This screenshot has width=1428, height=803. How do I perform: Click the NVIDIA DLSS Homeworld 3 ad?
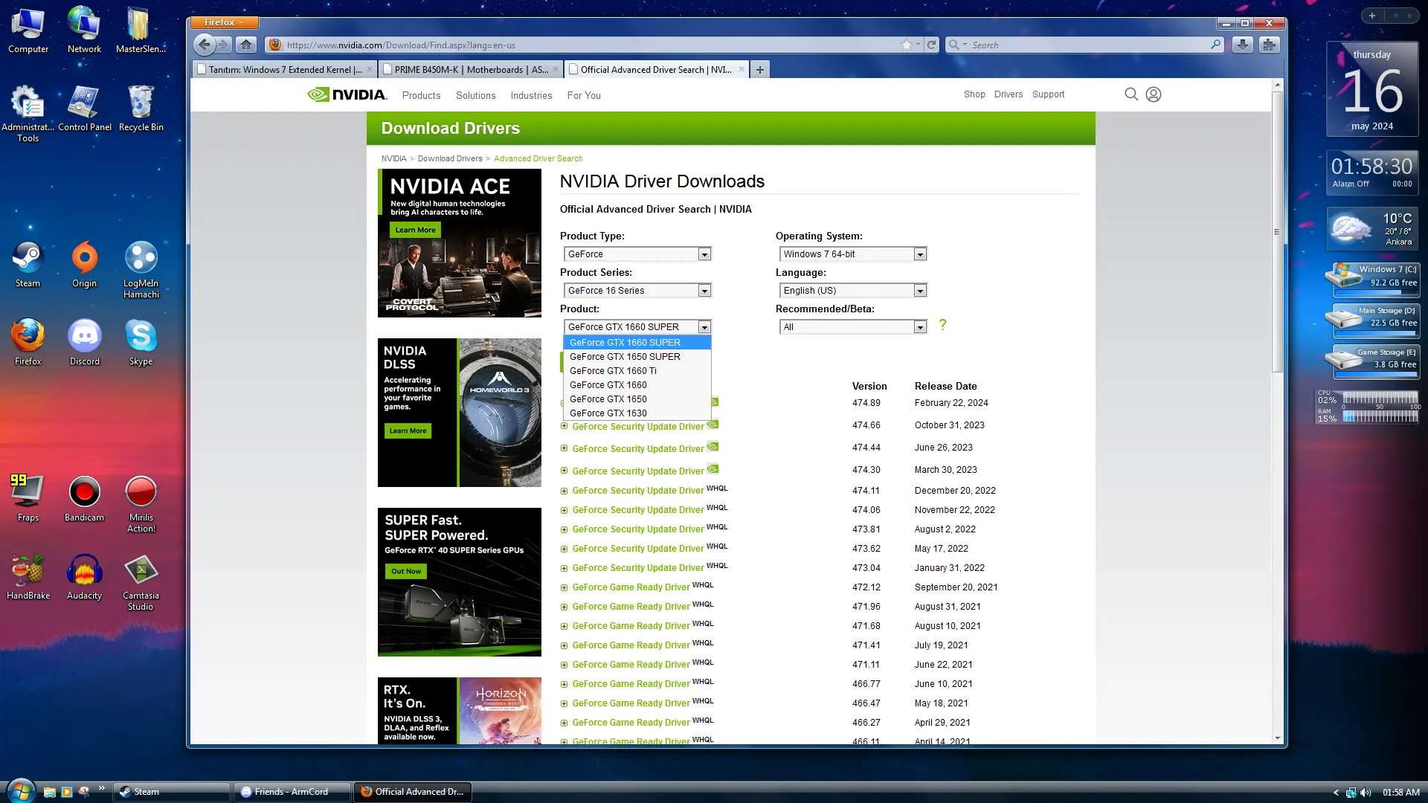pyautogui.click(x=460, y=413)
